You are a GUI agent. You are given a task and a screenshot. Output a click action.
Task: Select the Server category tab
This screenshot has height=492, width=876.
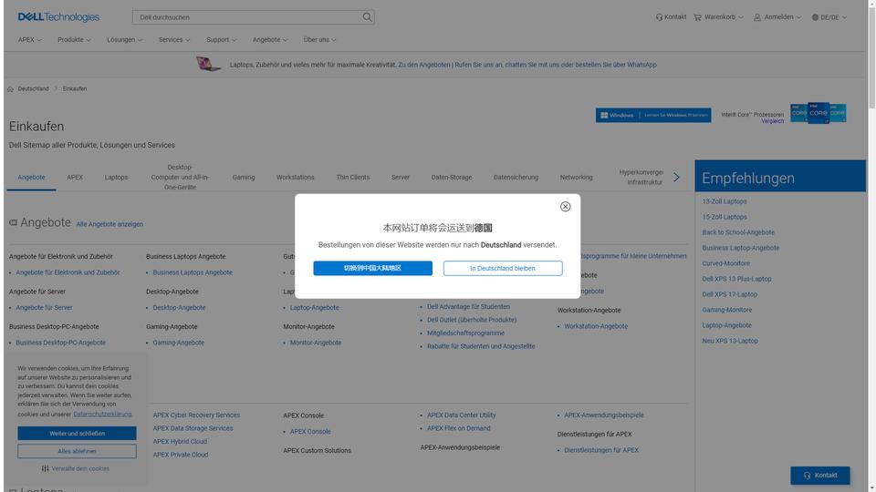click(x=400, y=178)
